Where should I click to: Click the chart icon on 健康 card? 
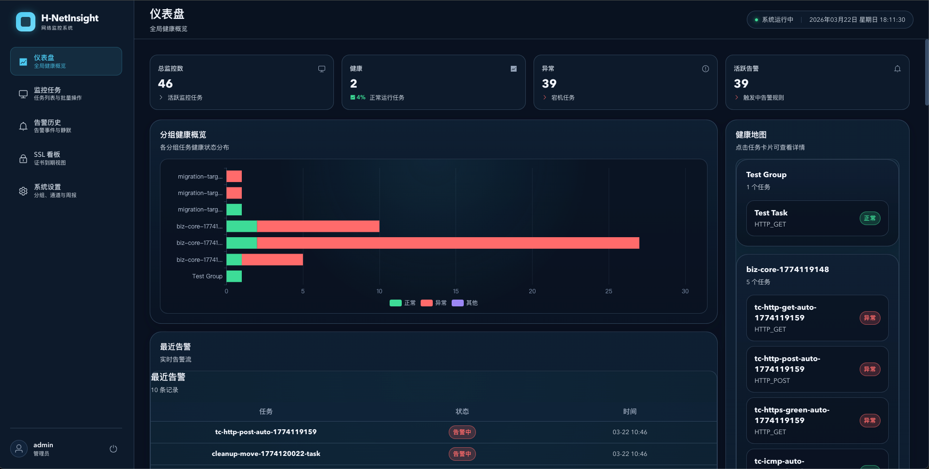514,69
